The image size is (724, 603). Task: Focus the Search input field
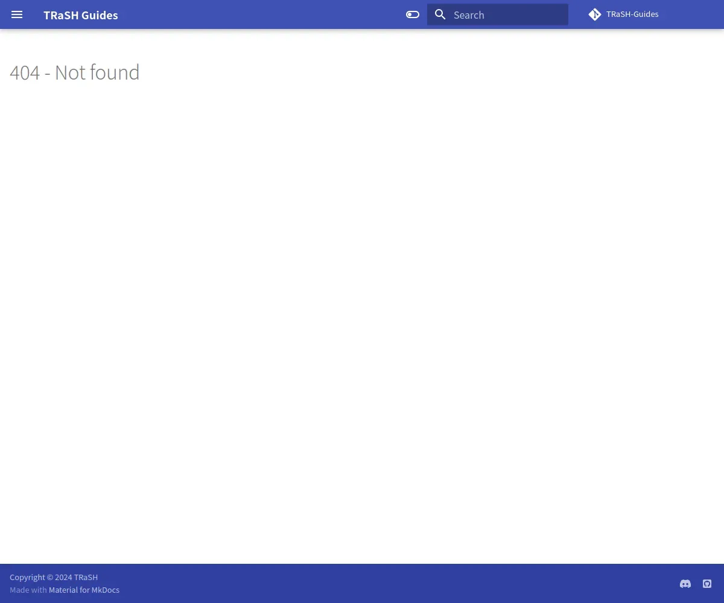pos(498,14)
